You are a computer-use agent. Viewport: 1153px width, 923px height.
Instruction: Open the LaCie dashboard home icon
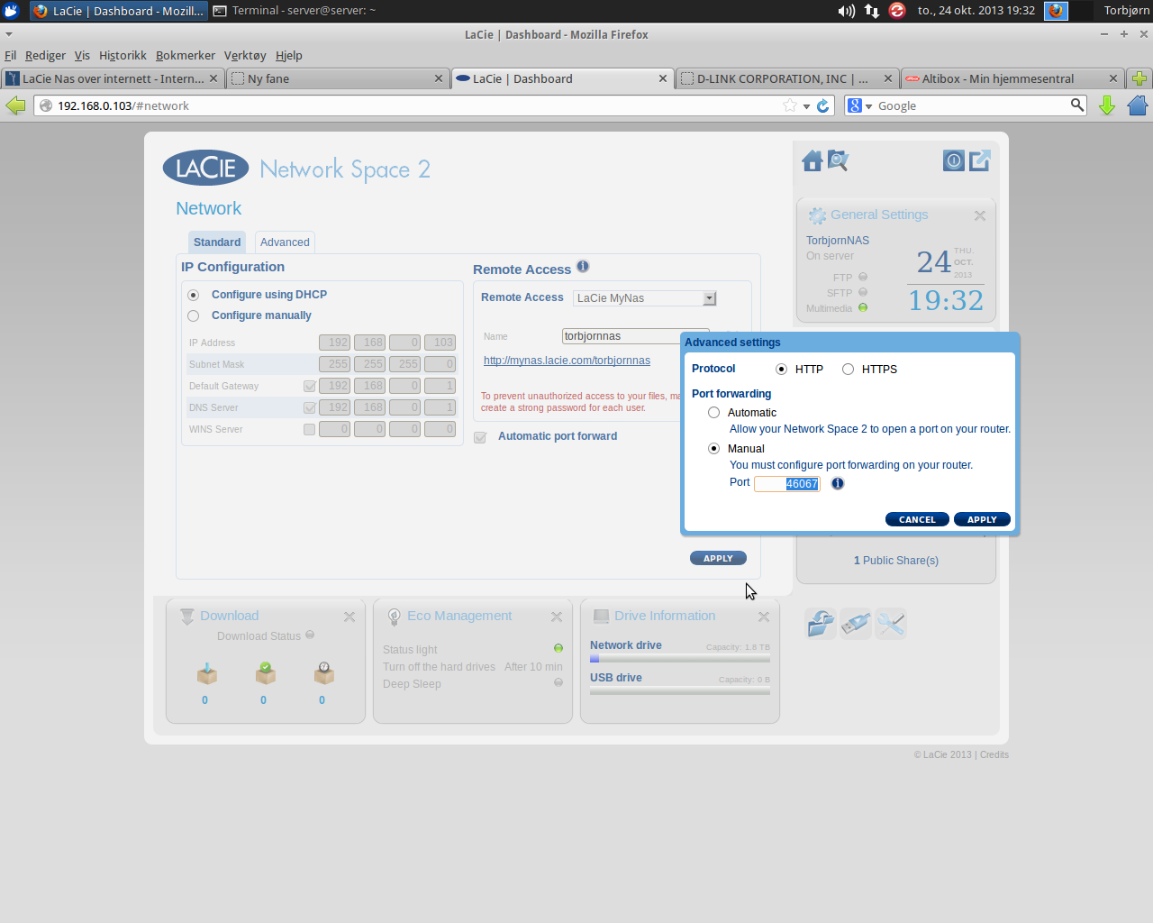click(813, 161)
